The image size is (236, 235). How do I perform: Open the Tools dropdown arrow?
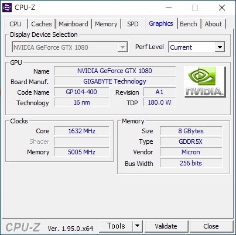[138, 226]
